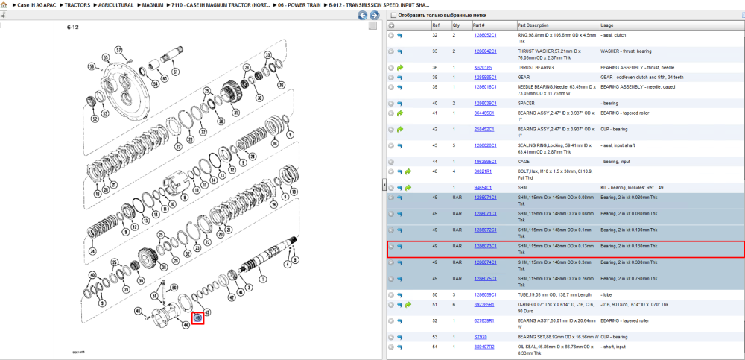Click blue arrow on GEAR row 38
Screen dimensions: 745x360
coord(399,77)
